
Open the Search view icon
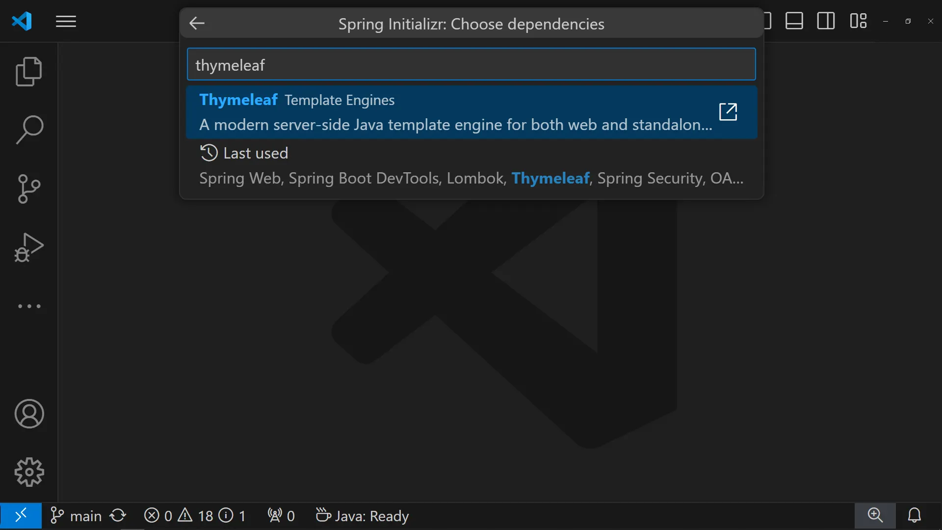coord(29,130)
